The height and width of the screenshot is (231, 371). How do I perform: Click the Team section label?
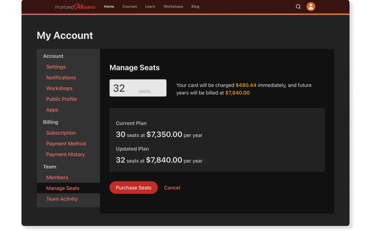(x=50, y=167)
